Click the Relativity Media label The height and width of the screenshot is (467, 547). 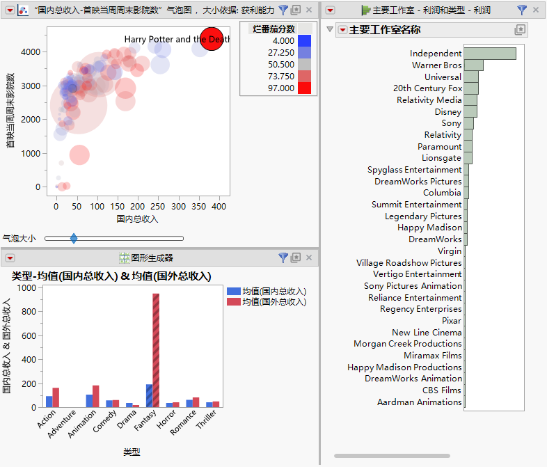point(429,100)
